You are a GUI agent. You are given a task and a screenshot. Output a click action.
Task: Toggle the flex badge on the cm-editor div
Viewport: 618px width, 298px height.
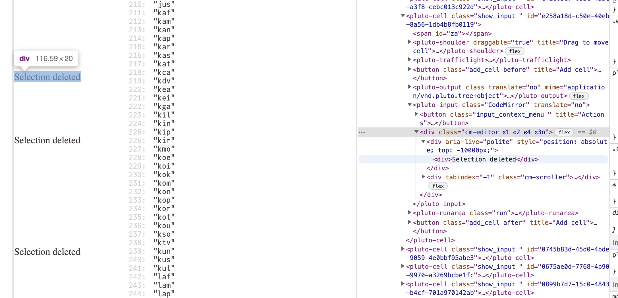(x=564, y=132)
